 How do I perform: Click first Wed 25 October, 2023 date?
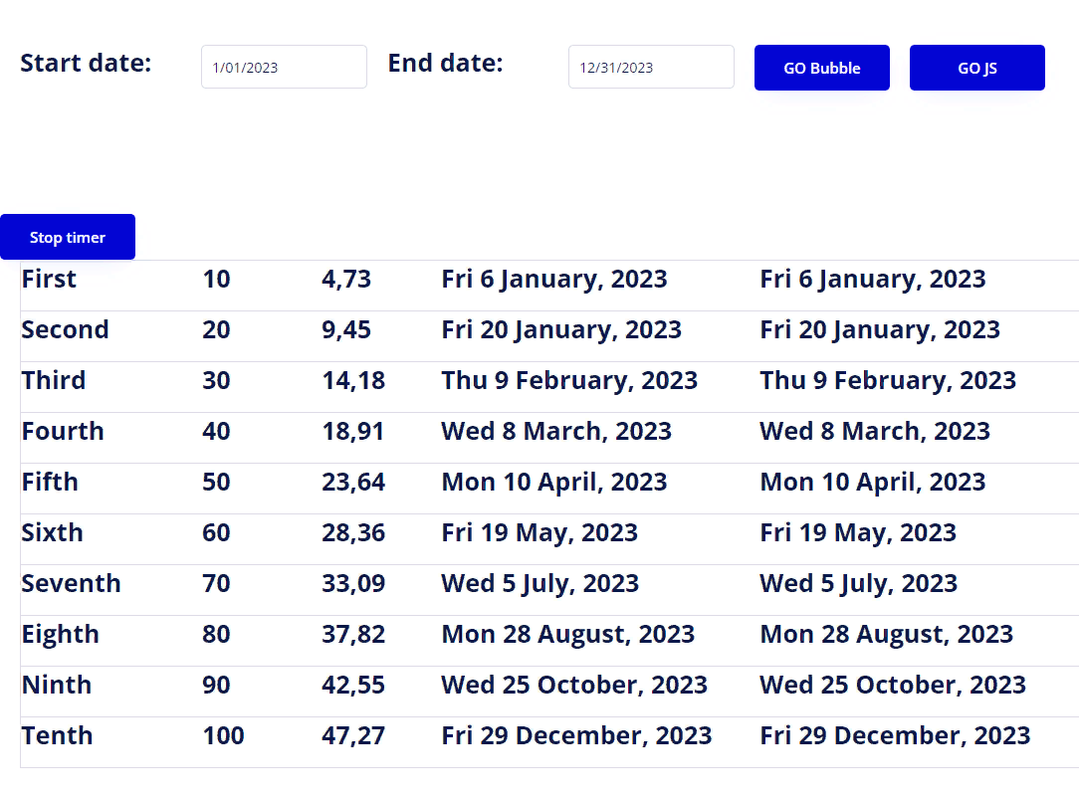574,686
